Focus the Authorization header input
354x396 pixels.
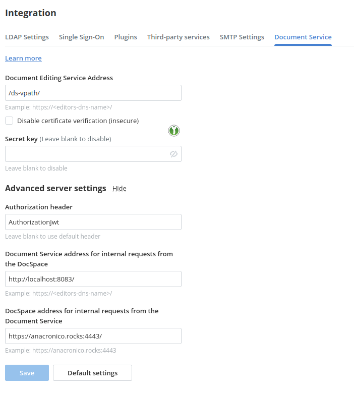click(93, 222)
